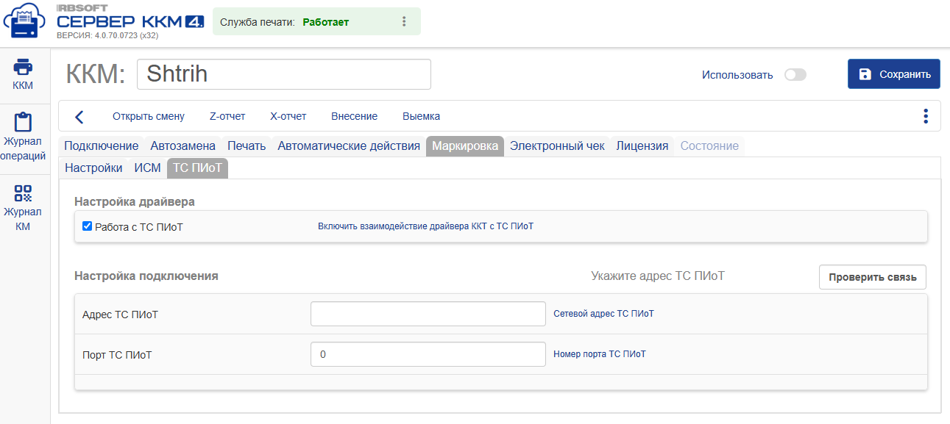The height and width of the screenshot is (424, 950).
Task: Switch to the ИСМ sub-tab
Action: 147,168
